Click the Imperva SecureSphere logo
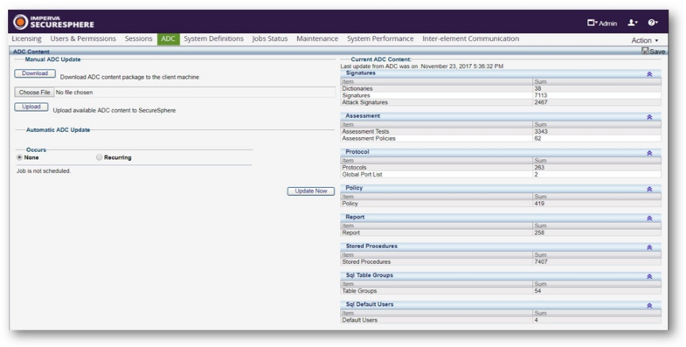Screen dimensions: 686x347 pyautogui.click(x=53, y=22)
